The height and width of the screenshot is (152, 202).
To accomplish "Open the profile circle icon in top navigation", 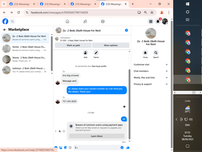I will 103,21.
